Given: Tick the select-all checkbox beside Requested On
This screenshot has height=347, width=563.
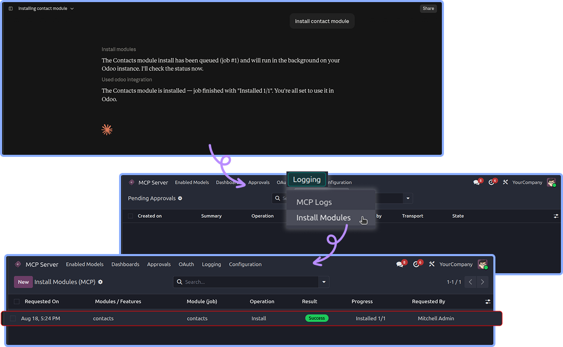Looking at the screenshot, I should (x=17, y=302).
